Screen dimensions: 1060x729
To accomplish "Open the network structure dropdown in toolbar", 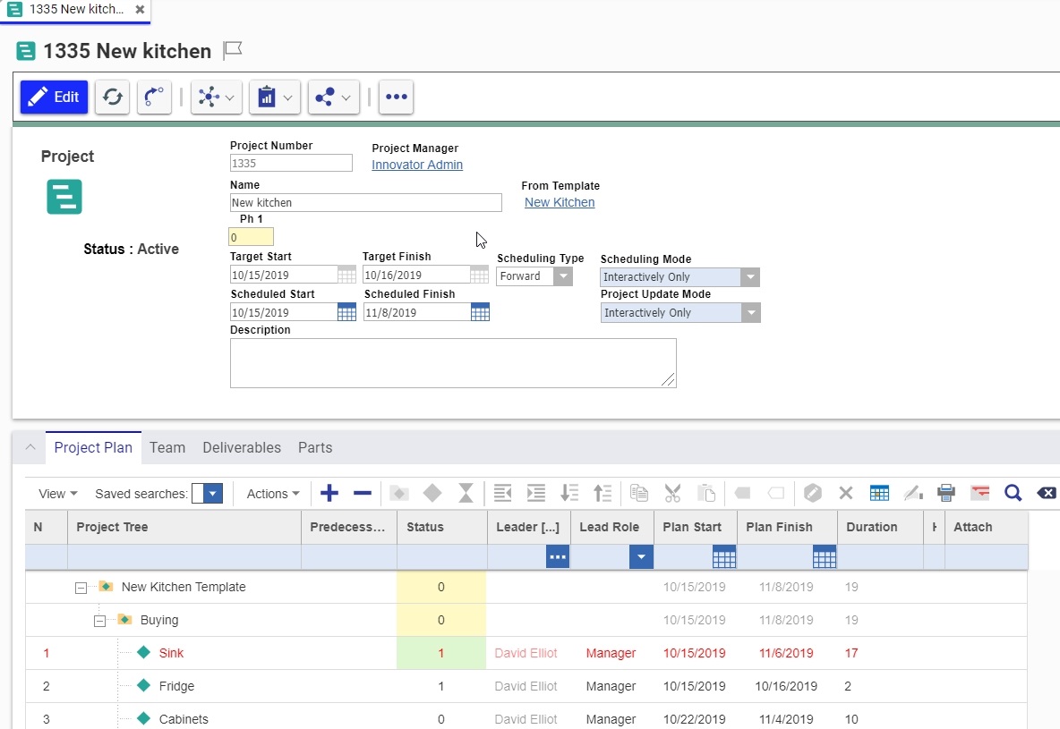I will [217, 97].
